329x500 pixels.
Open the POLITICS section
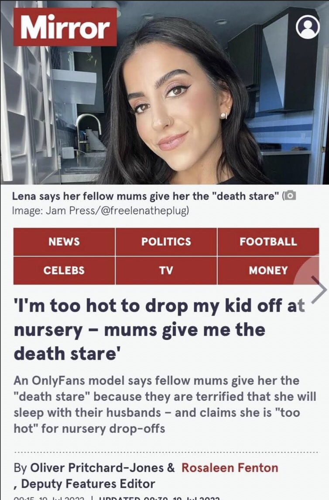click(166, 241)
